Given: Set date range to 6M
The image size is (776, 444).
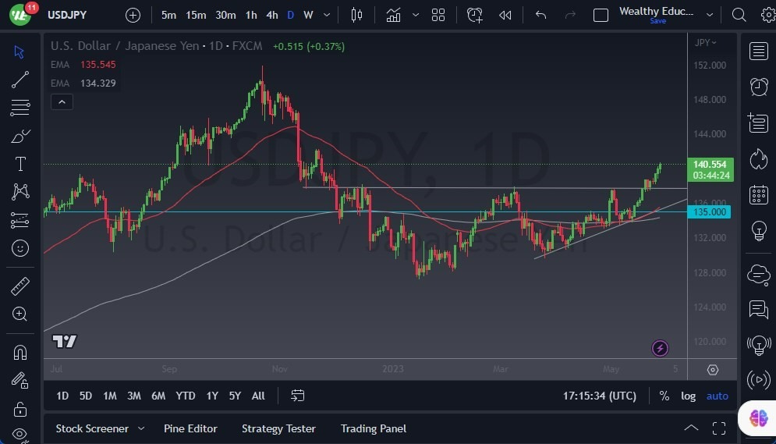Looking at the screenshot, I should pyautogui.click(x=158, y=396).
